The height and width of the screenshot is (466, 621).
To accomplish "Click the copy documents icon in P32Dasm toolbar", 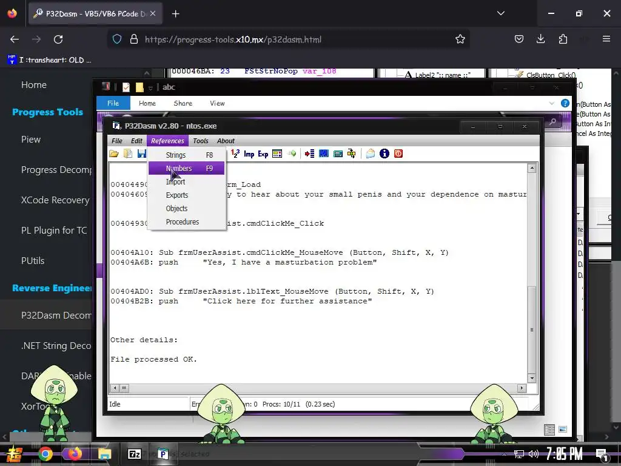I will (128, 154).
